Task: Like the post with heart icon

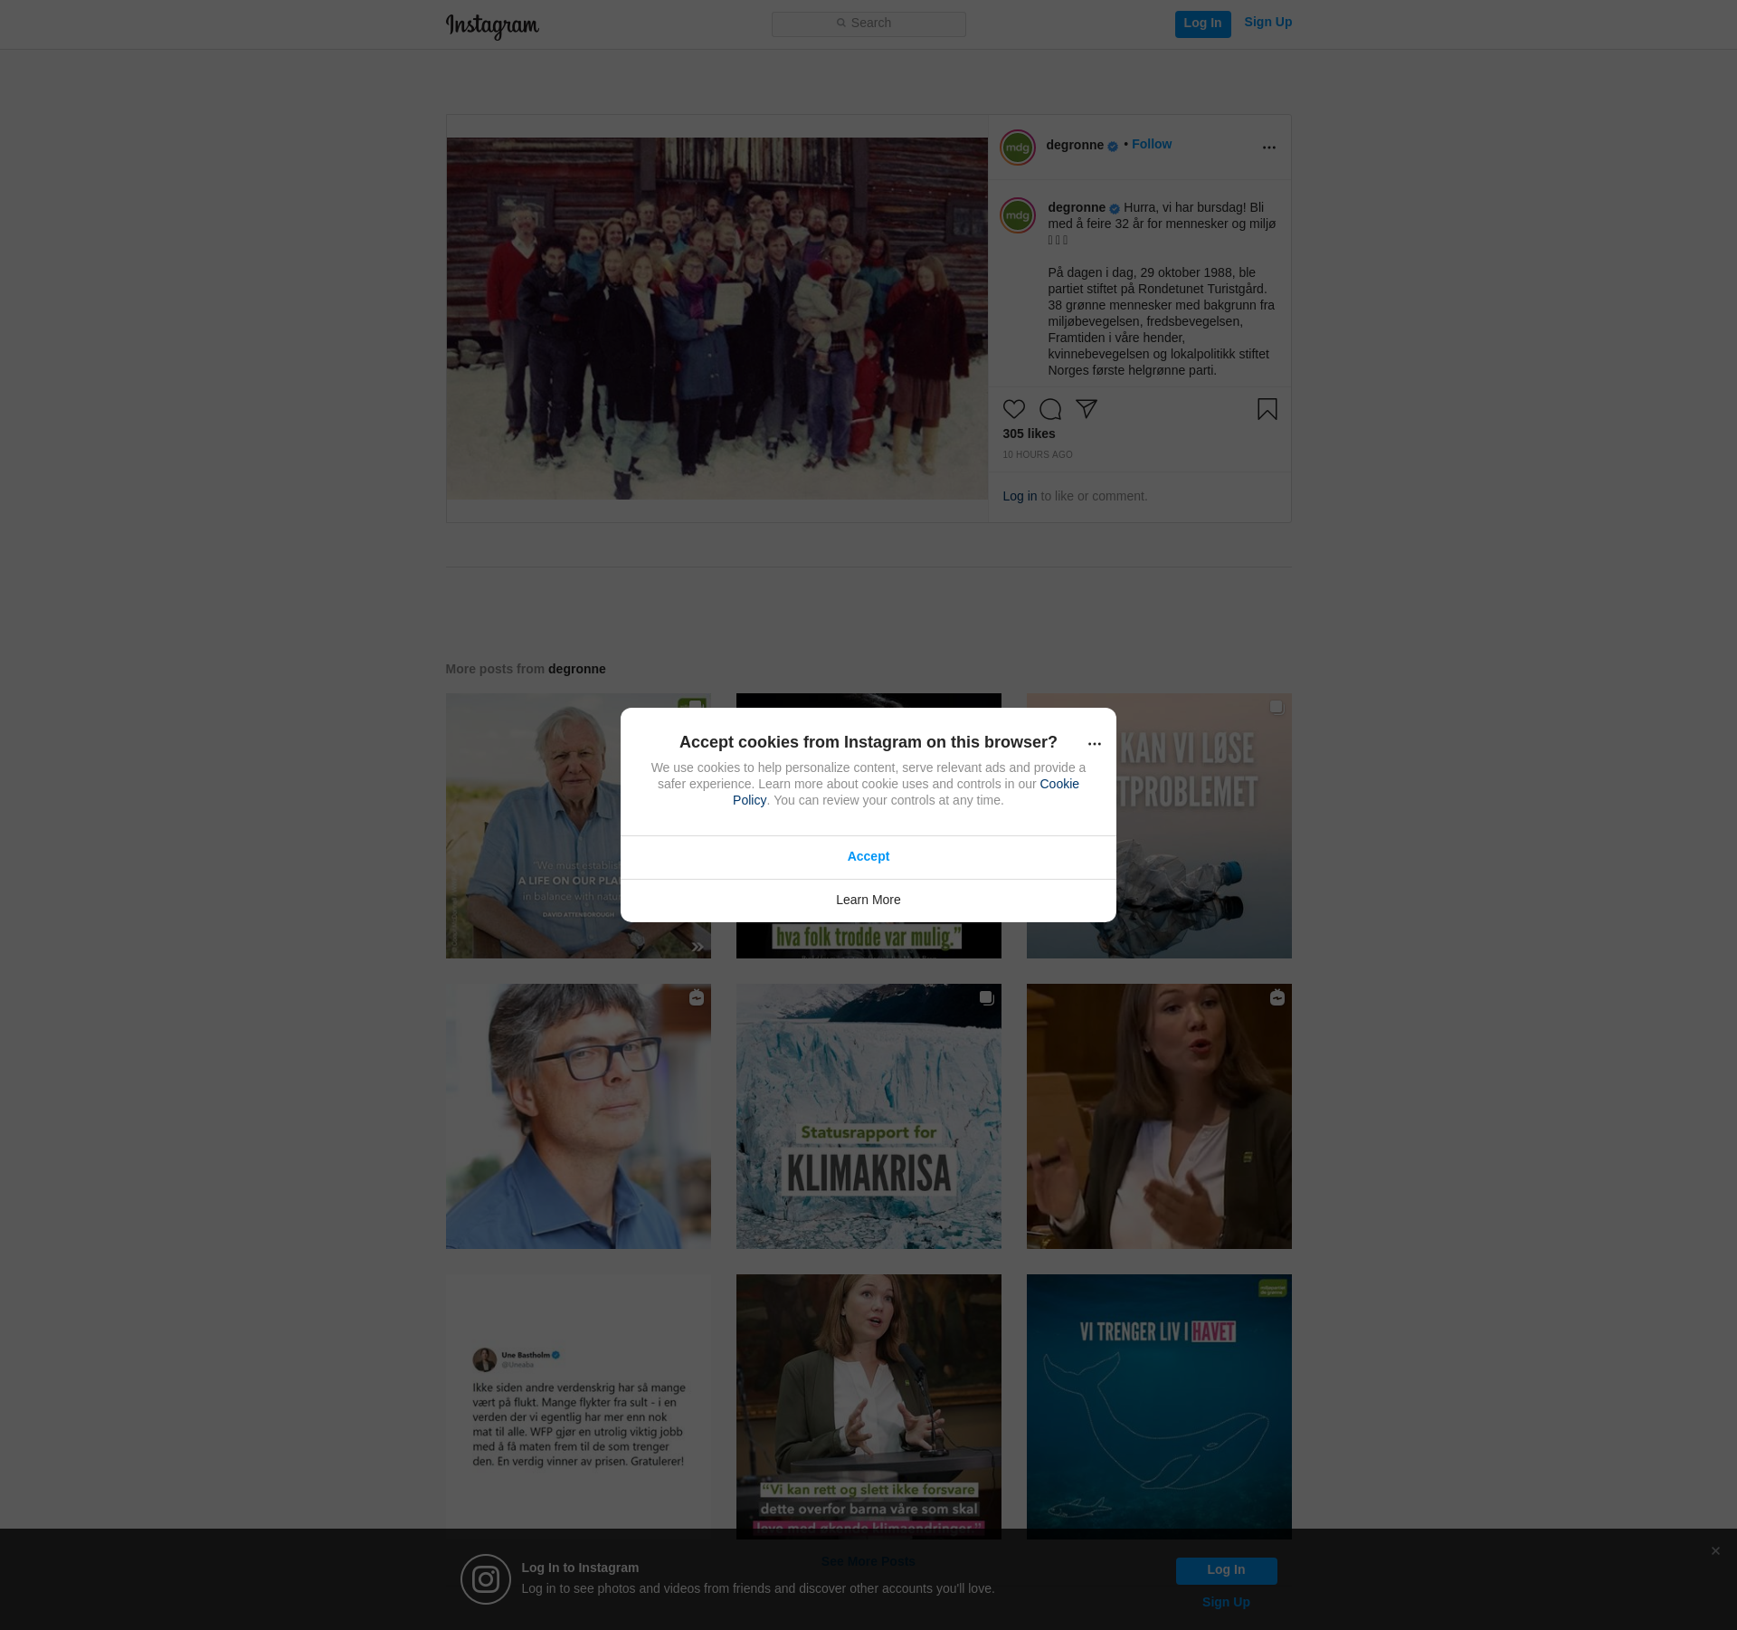Action: click(x=1014, y=409)
